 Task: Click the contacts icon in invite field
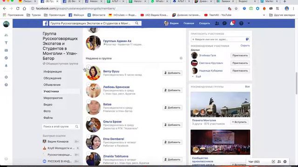[x=247, y=39]
